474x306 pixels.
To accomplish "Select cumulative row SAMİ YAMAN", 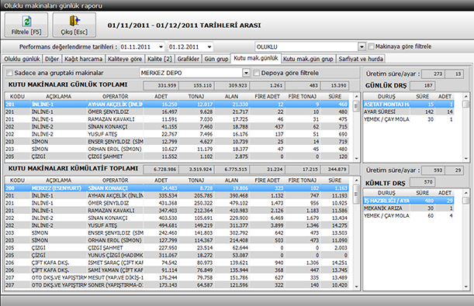I will 177,270.
